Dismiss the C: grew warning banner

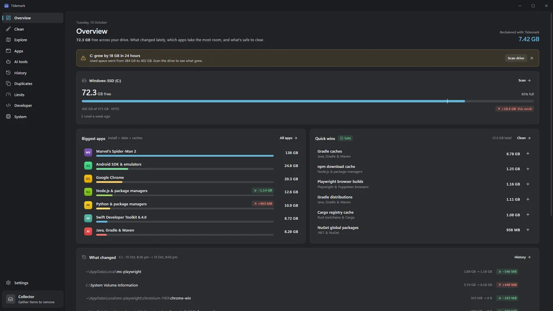(532, 58)
